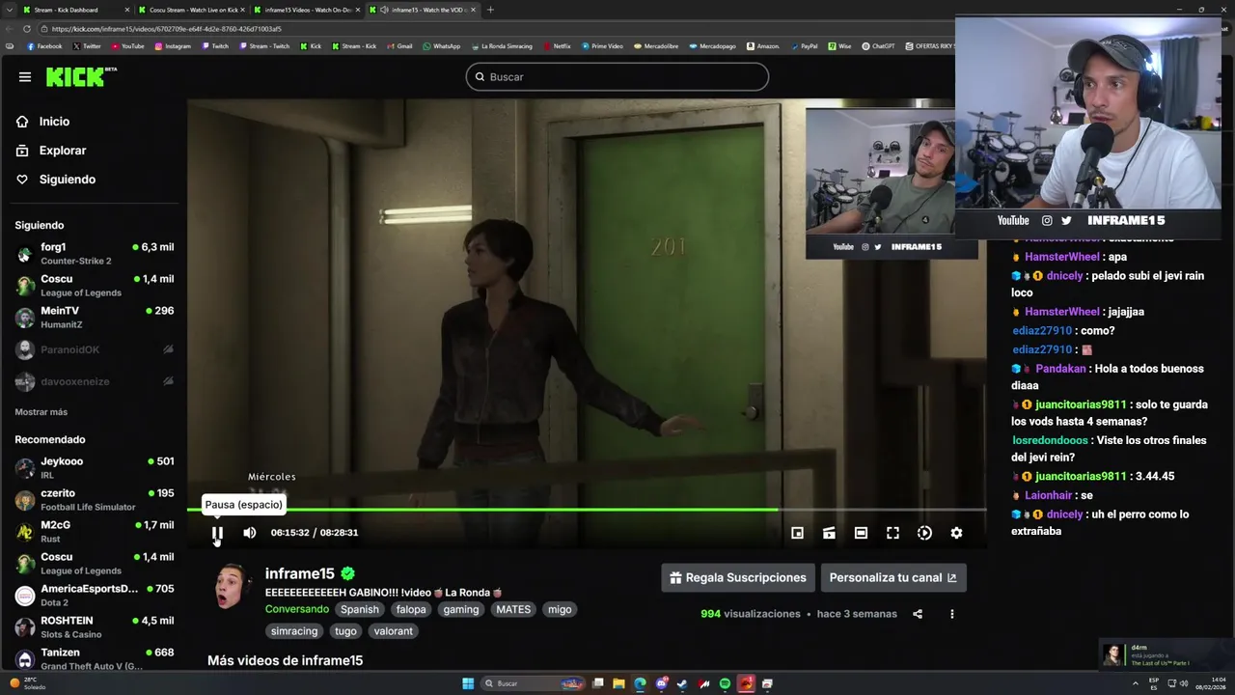This screenshot has width=1235, height=695.
Task: Open the WhatsApp bookmark
Action: click(442, 46)
